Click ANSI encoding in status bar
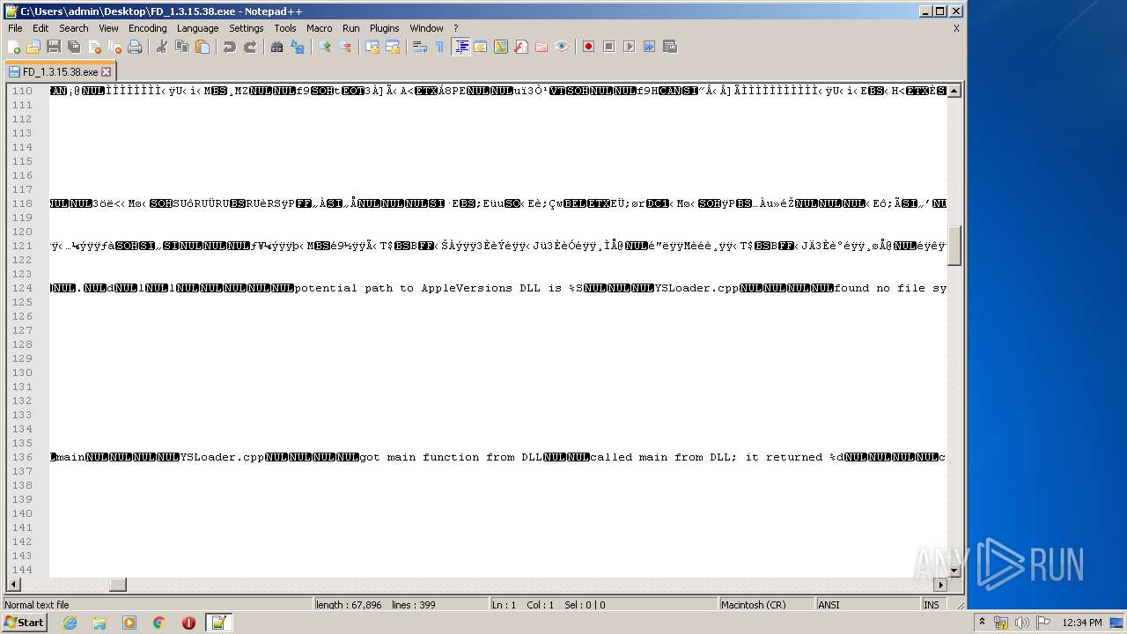Image resolution: width=1127 pixels, height=634 pixels. (867, 605)
